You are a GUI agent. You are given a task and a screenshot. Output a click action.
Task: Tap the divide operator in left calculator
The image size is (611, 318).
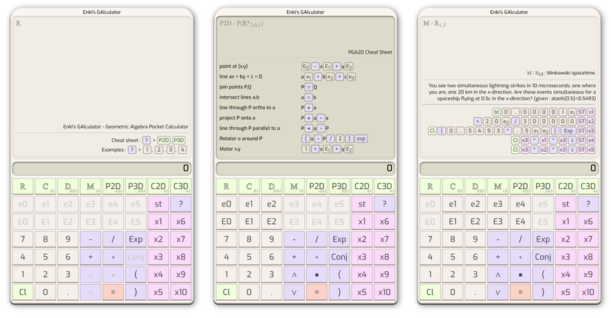113,240
